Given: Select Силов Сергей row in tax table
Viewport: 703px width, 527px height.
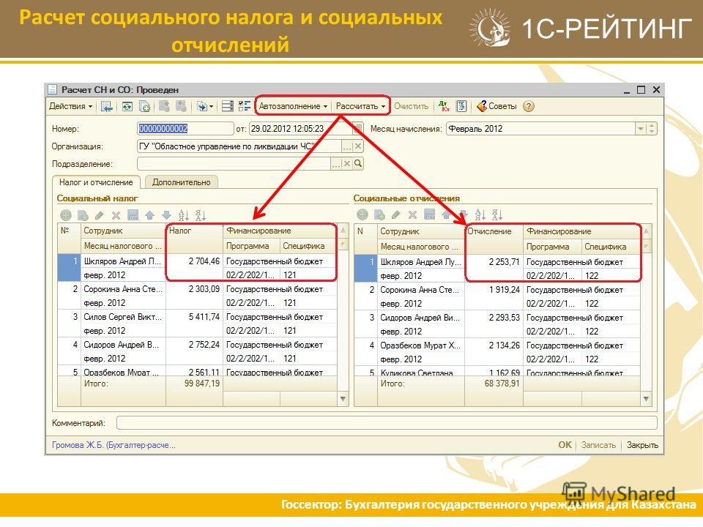Looking at the screenshot, I should pos(197,324).
